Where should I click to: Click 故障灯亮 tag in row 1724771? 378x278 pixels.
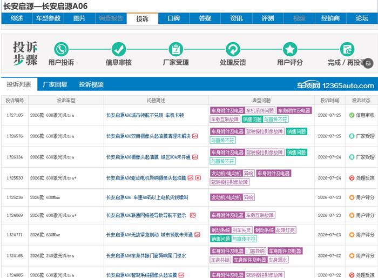pos(286,230)
